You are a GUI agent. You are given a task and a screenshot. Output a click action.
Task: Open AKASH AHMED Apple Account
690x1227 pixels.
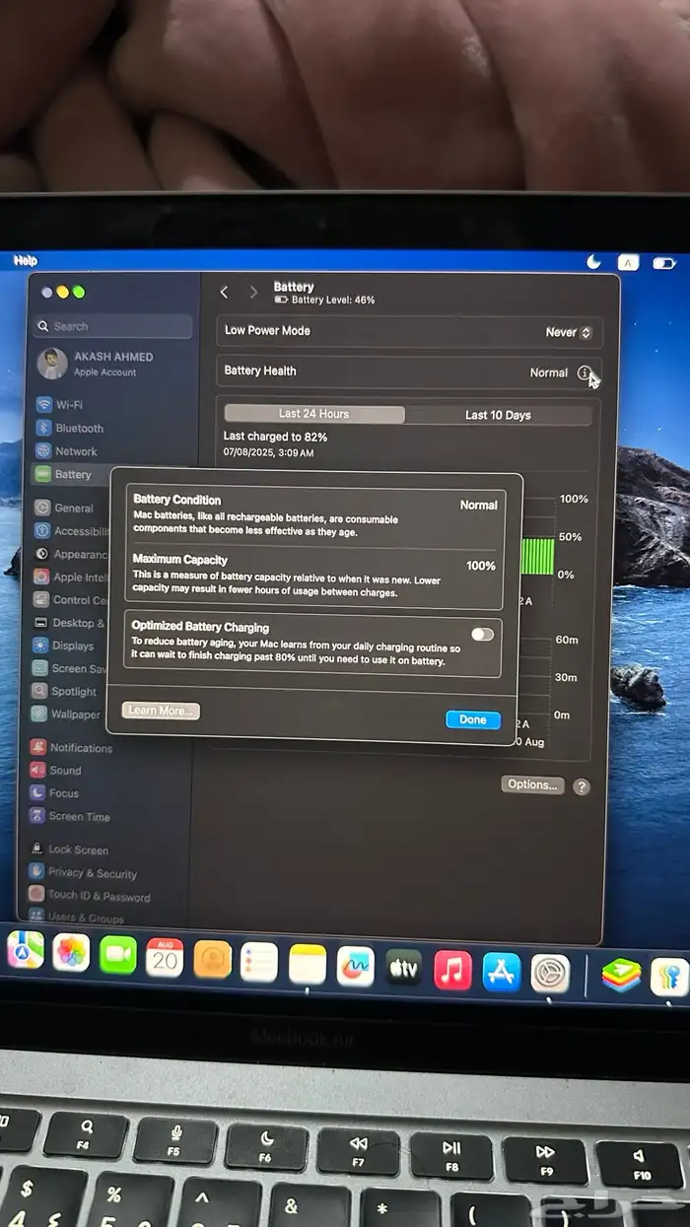click(97, 364)
